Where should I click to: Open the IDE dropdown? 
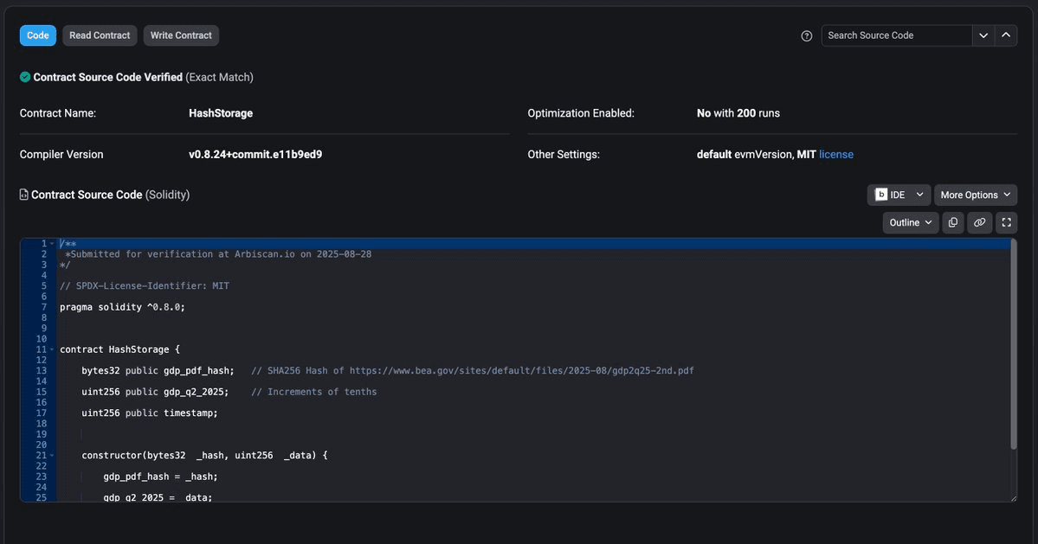click(899, 195)
